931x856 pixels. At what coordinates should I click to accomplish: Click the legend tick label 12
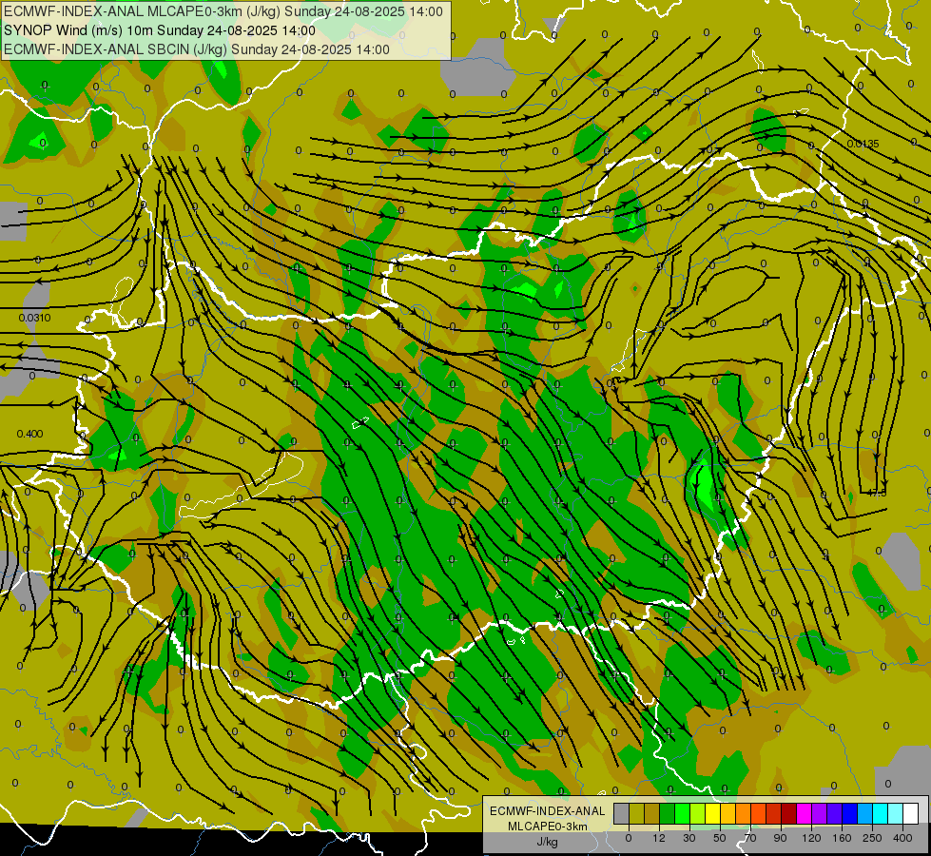659,838
